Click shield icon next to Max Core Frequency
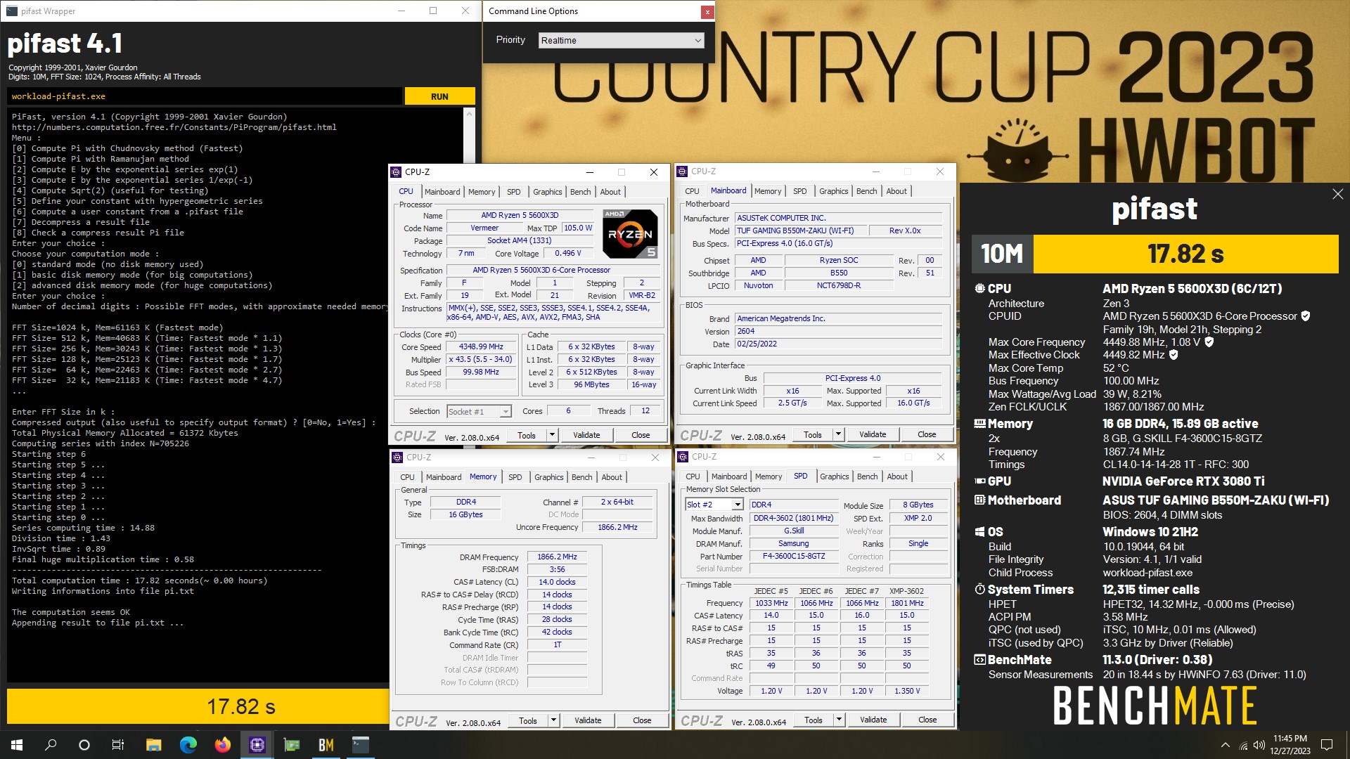 click(1209, 342)
